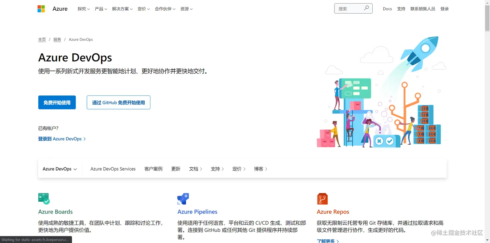The height and width of the screenshot is (243, 490).
Task: Click the 免费开始使用 button
Action: pyautogui.click(x=57, y=102)
